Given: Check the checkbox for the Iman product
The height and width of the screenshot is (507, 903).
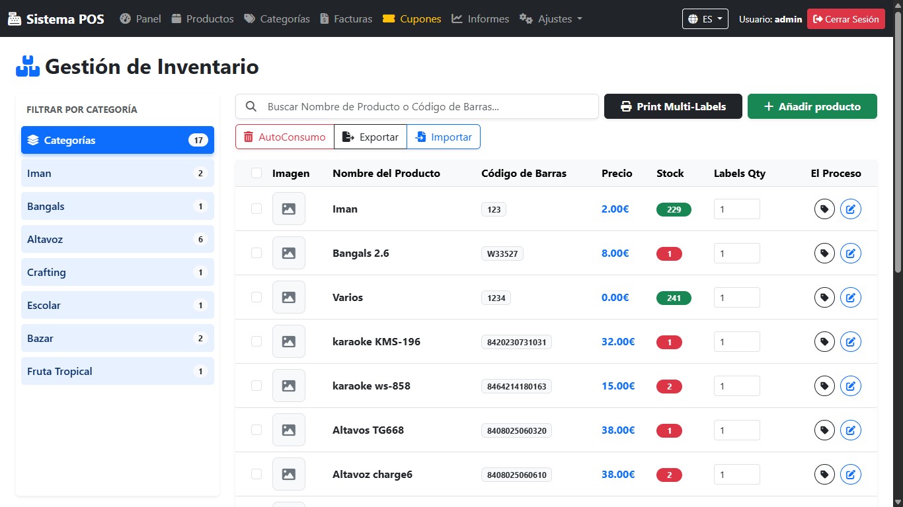Looking at the screenshot, I should tap(256, 209).
